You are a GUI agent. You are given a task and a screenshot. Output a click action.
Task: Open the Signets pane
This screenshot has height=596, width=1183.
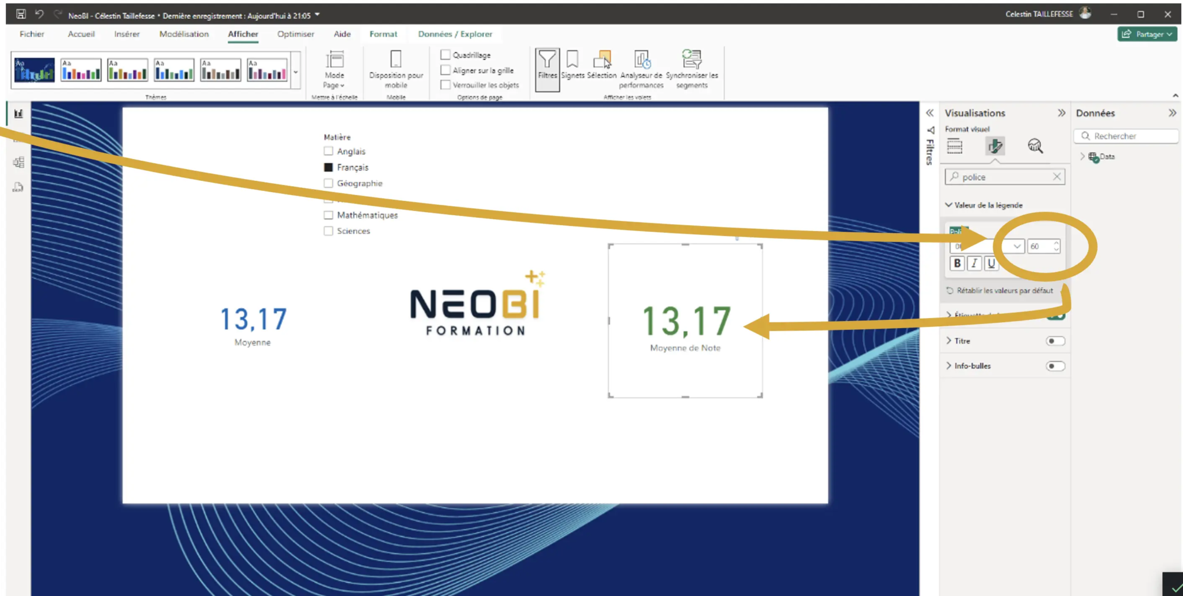click(573, 65)
